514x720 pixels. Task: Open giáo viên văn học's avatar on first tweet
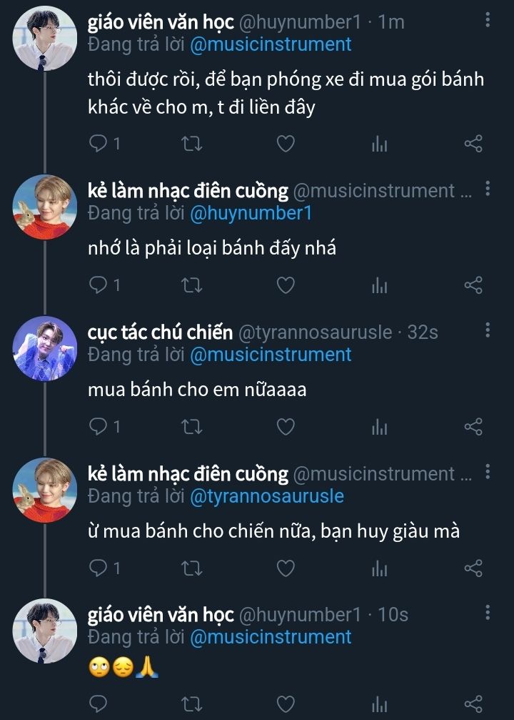[x=44, y=38]
